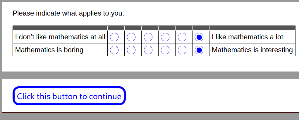Click 'Click this button to continue'

click(x=69, y=96)
